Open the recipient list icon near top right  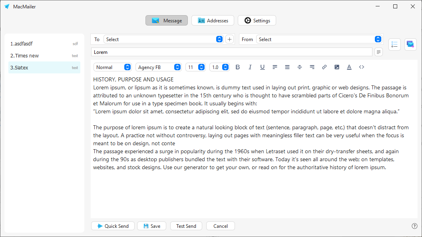(x=394, y=44)
